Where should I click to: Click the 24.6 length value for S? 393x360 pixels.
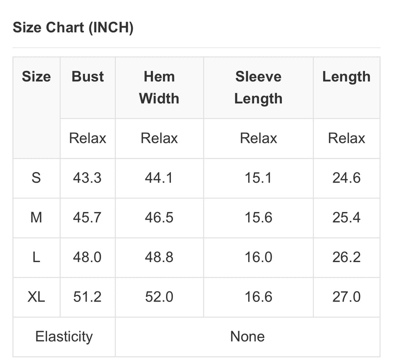tap(346, 178)
